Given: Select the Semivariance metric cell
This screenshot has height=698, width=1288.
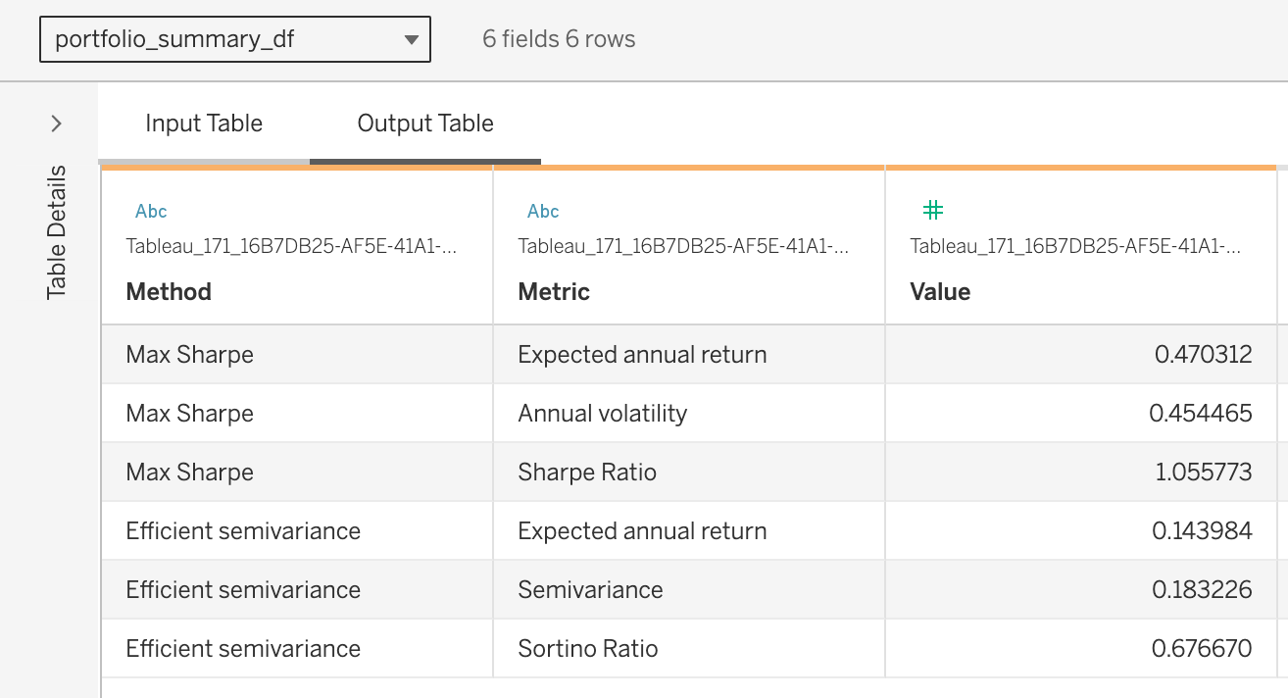Looking at the screenshot, I should [590, 590].
